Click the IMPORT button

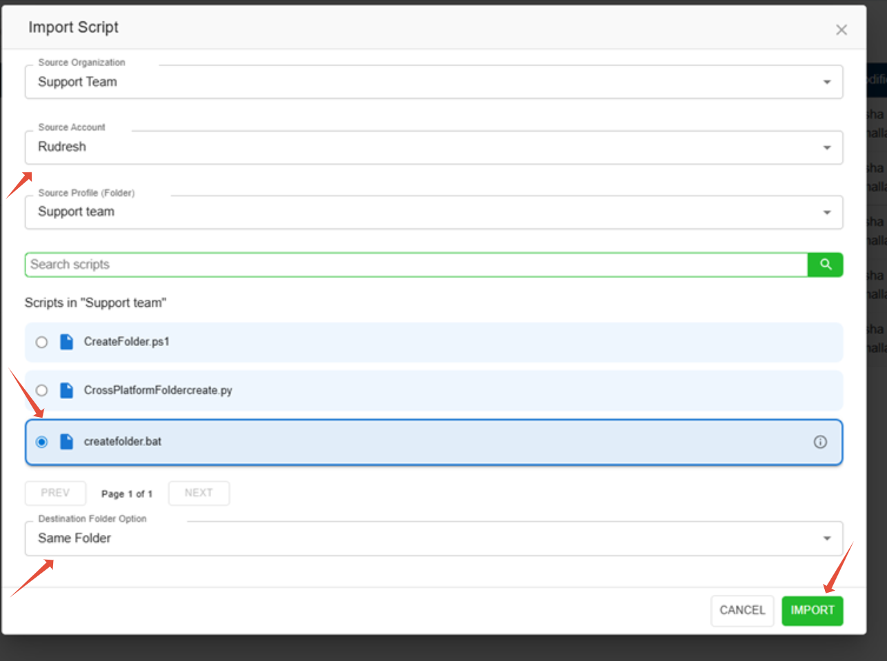pos(812,611)
